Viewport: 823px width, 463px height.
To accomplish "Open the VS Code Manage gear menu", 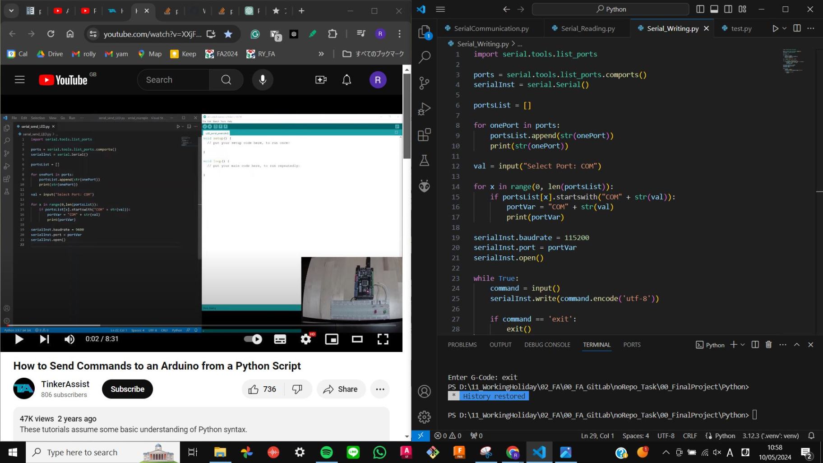I will point(424,417).
